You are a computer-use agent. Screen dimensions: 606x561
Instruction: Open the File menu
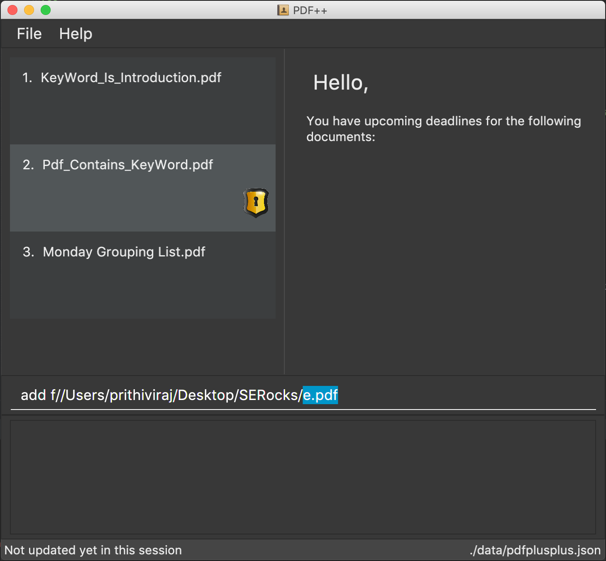[x=29, y=34]
